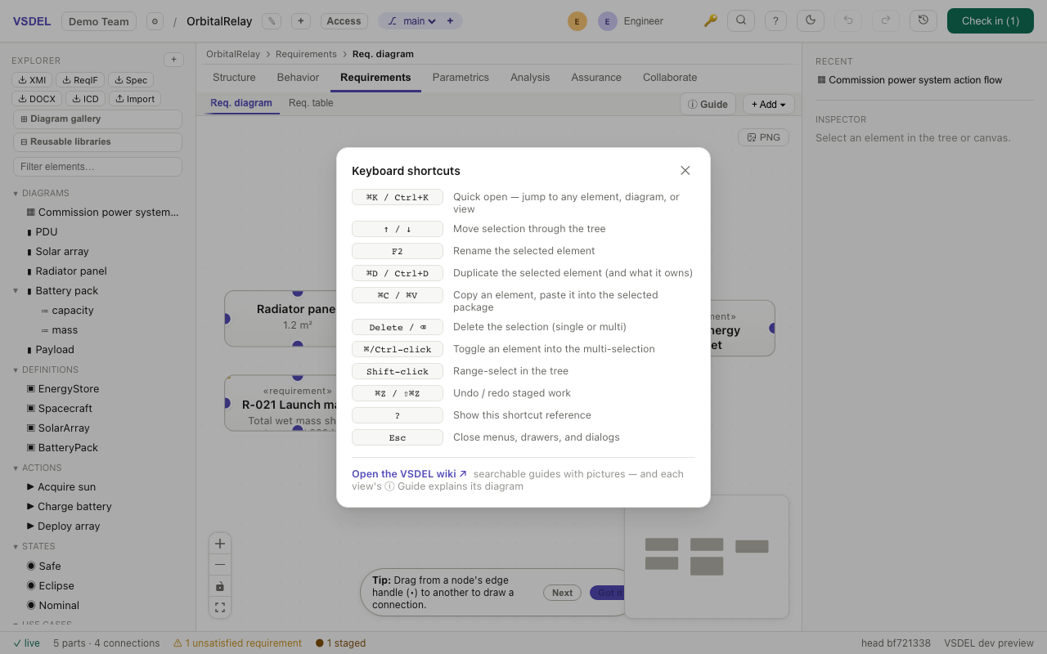This screenshot has height=654, width=1047.
Task: Click the pencil rename icon beside OrbitalRelay
Action: point(272,21)
